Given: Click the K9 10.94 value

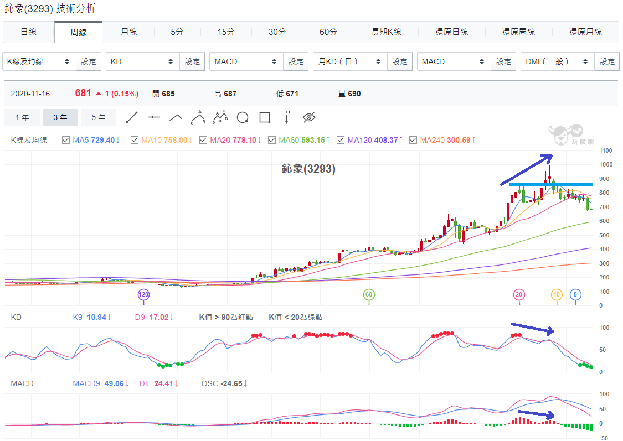Looking at the screenshot, I should click(92, 317).
